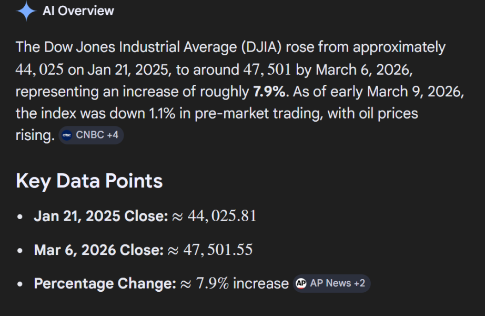The width and height of the screenshot is (485, 316).
Task: Click the 7.9% increase bullet text
Action: 242,284
